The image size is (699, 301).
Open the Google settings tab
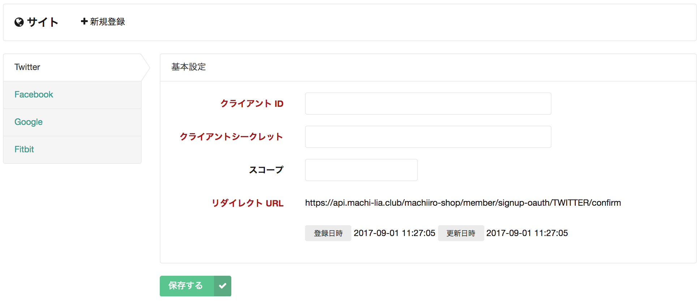tap(72, 122)
